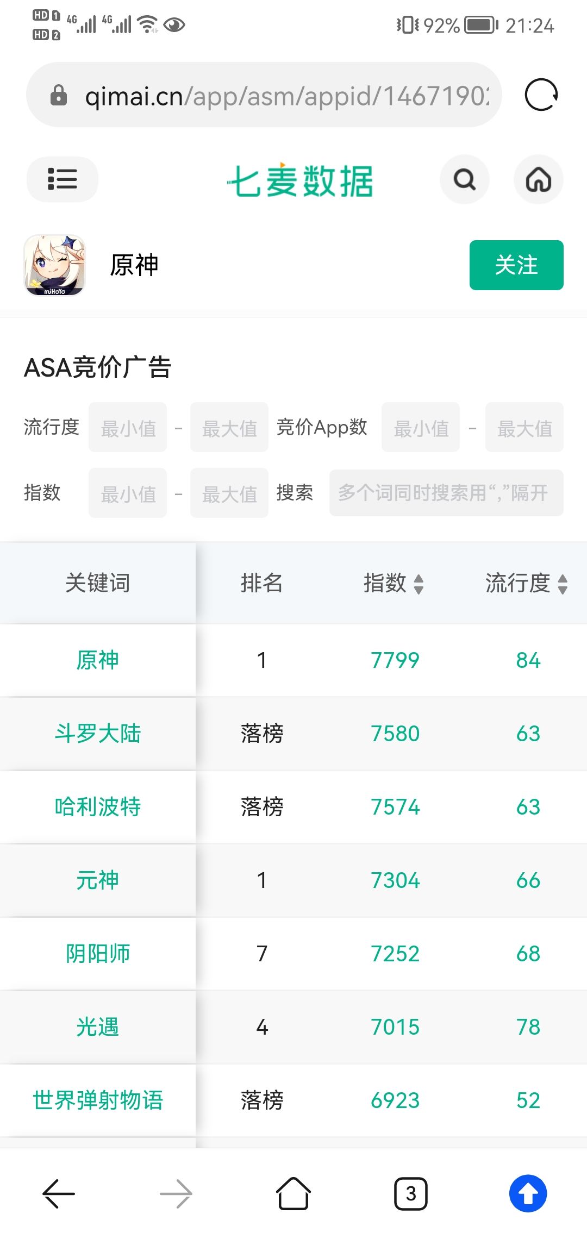Open tabs switcher showing 3
This screenshot has height=1239, width=587.
click(411, 1194)
